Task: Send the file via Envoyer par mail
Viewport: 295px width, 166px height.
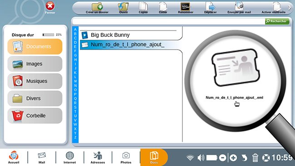Action: click(x=239, y=7)
